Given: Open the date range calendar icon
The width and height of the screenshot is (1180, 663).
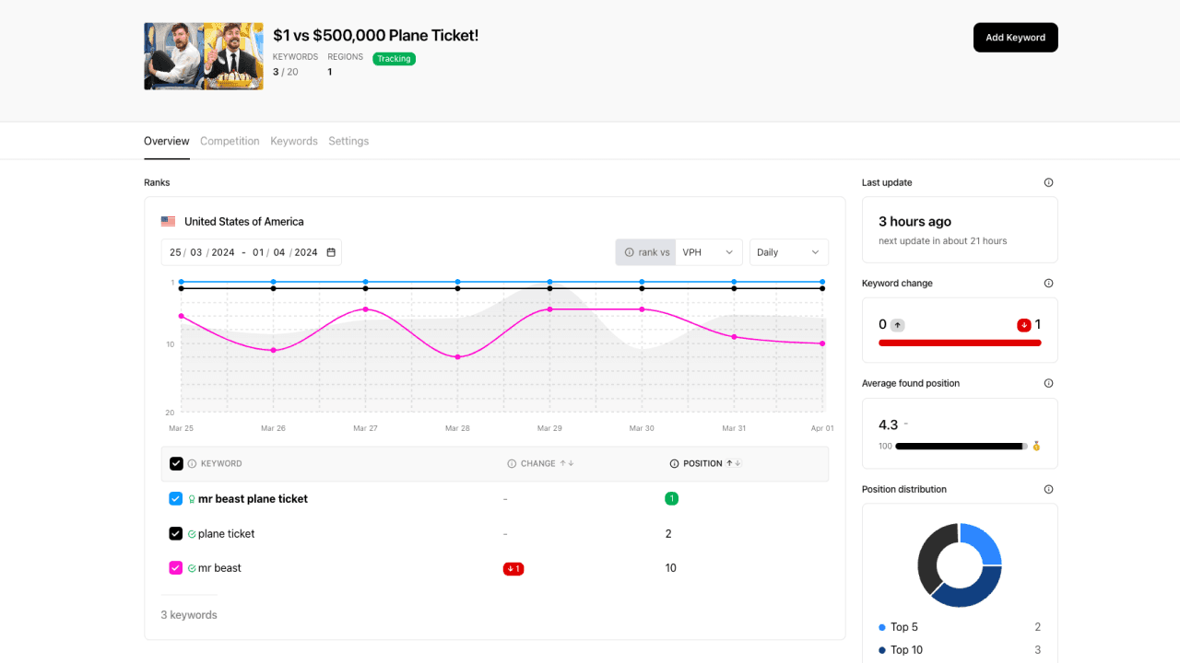Looking at the screenshot, I should click(331, 251).
